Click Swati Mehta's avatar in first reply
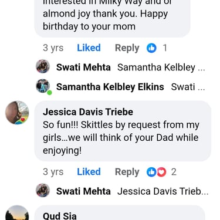This screenshot has height=220, width=220. click(43, 66)
